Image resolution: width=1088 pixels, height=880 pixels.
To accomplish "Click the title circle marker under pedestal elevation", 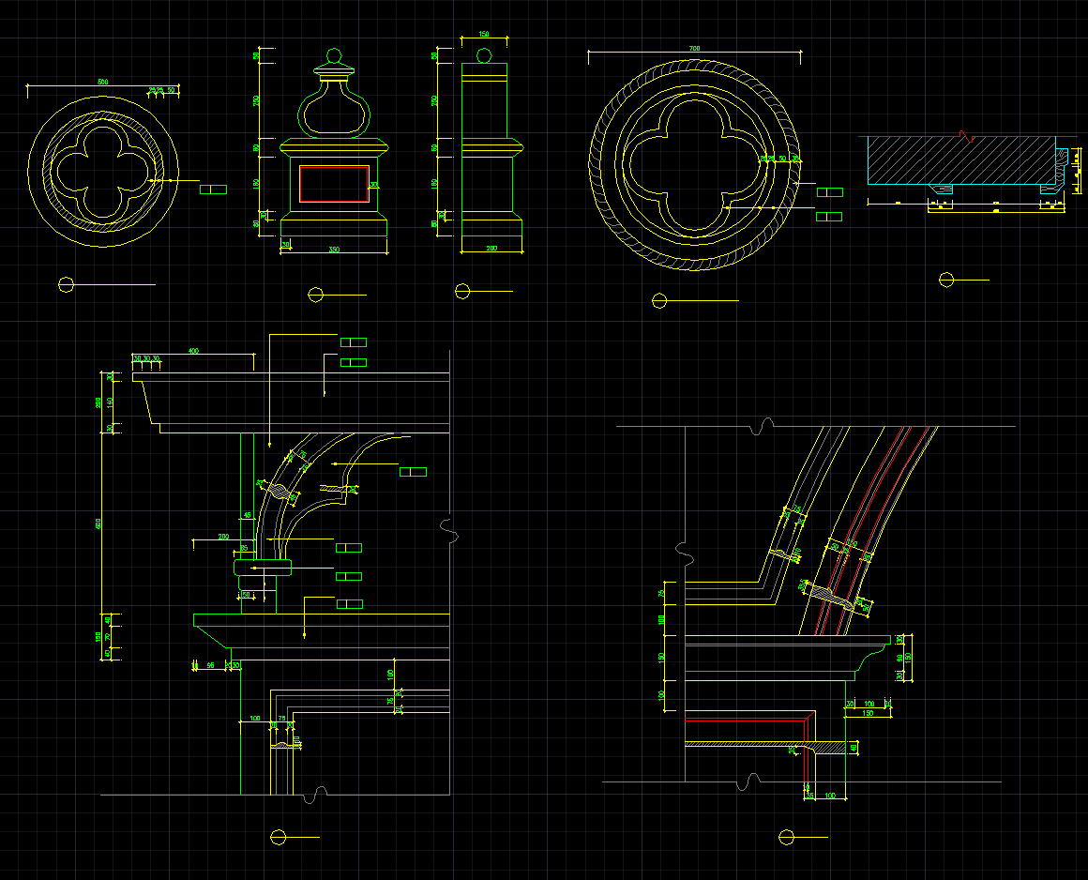I will coord(315,295).
